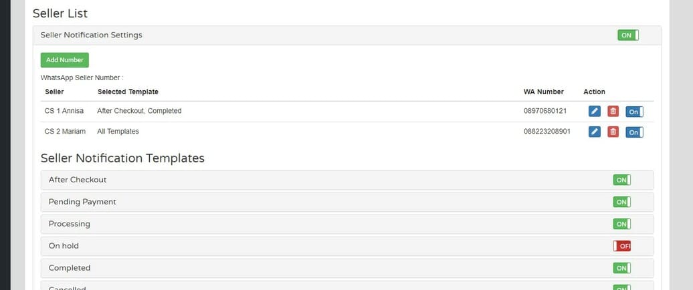Enable the On hold template toggle
The image size is (693, 290).
point(621,246)
